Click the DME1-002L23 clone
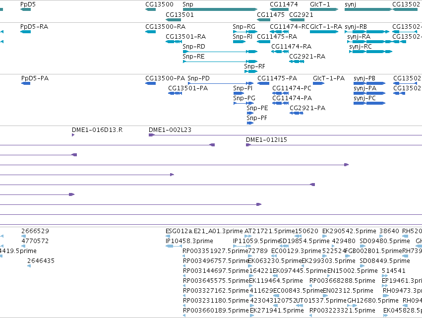This screenshot has width=422, height=318. coord(285,135)
